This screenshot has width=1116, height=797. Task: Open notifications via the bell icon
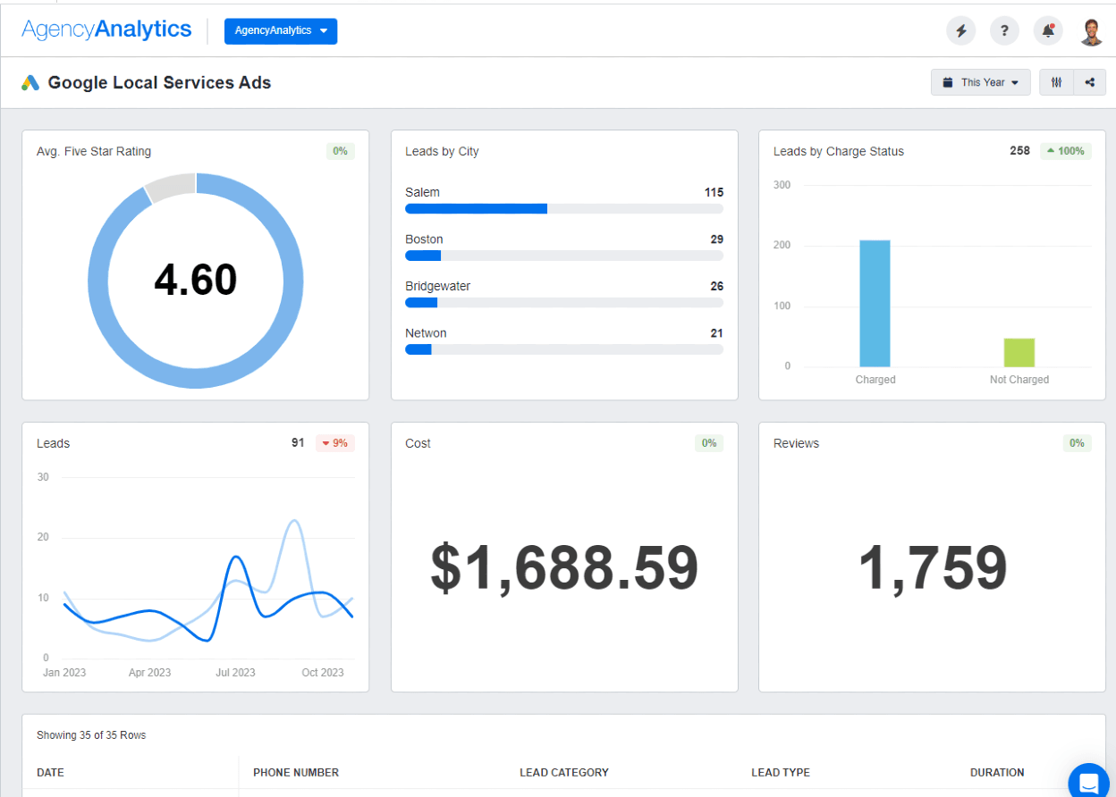(x=1047, y=30)
